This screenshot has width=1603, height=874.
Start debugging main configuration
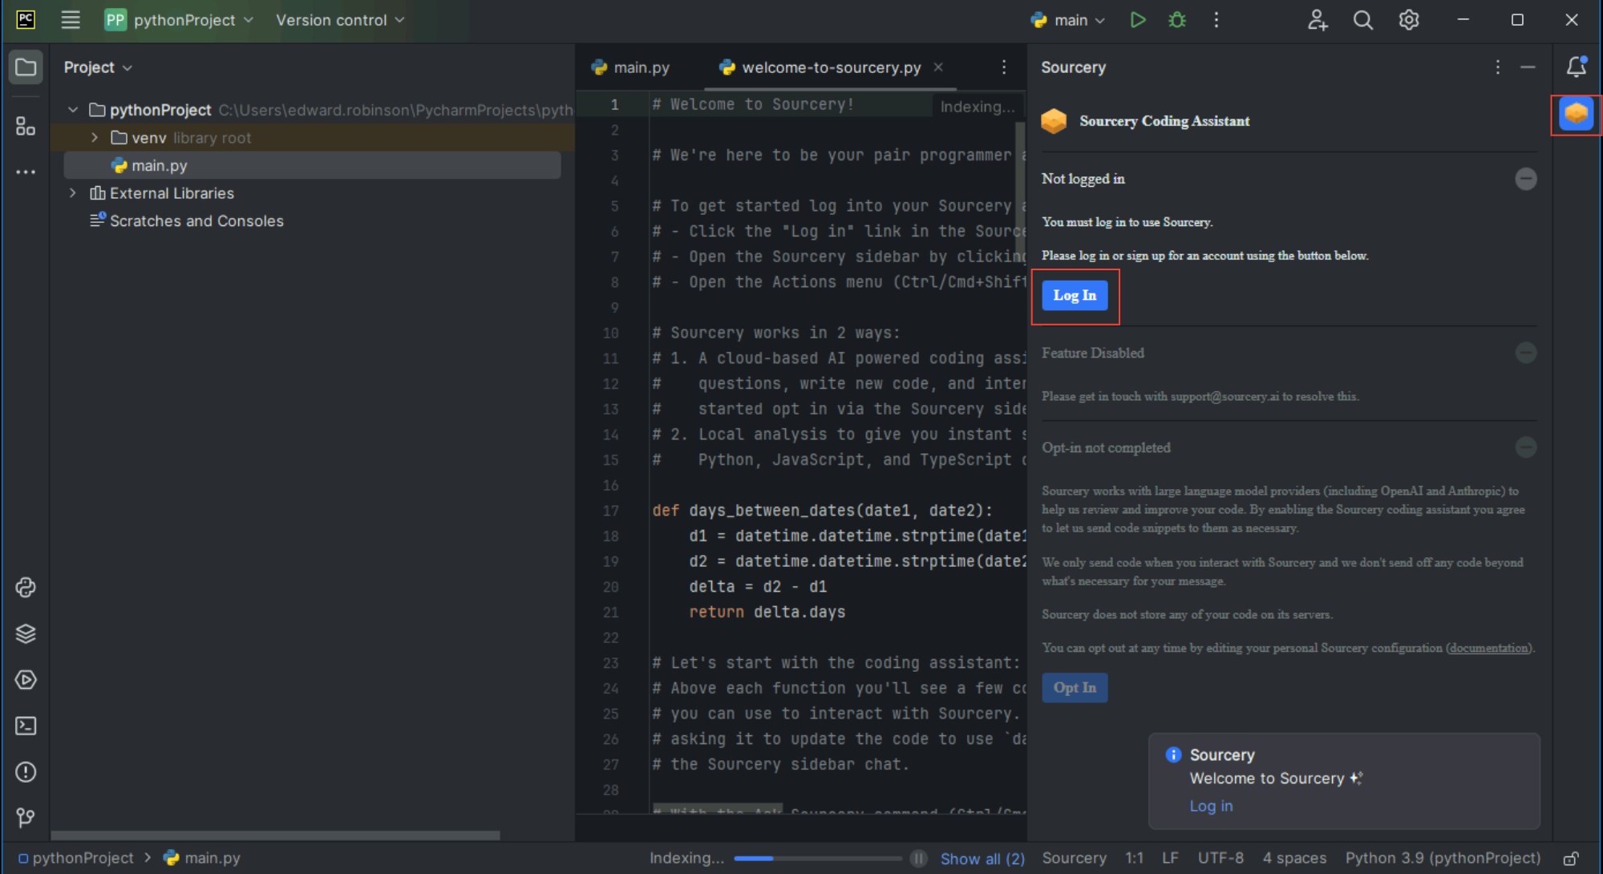(1176, 20)
